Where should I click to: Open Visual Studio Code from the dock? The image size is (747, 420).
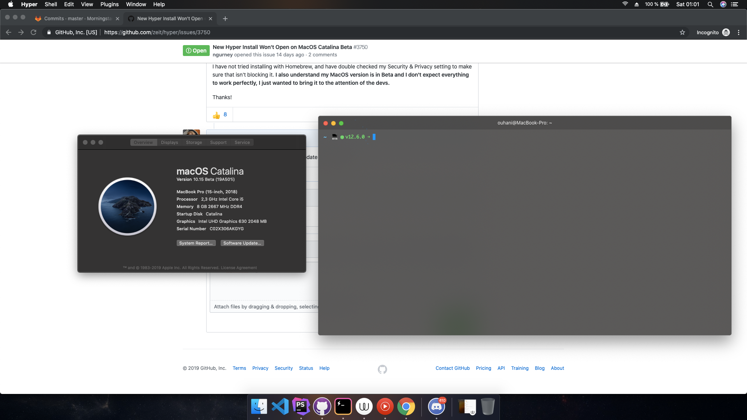coord(280,407)
